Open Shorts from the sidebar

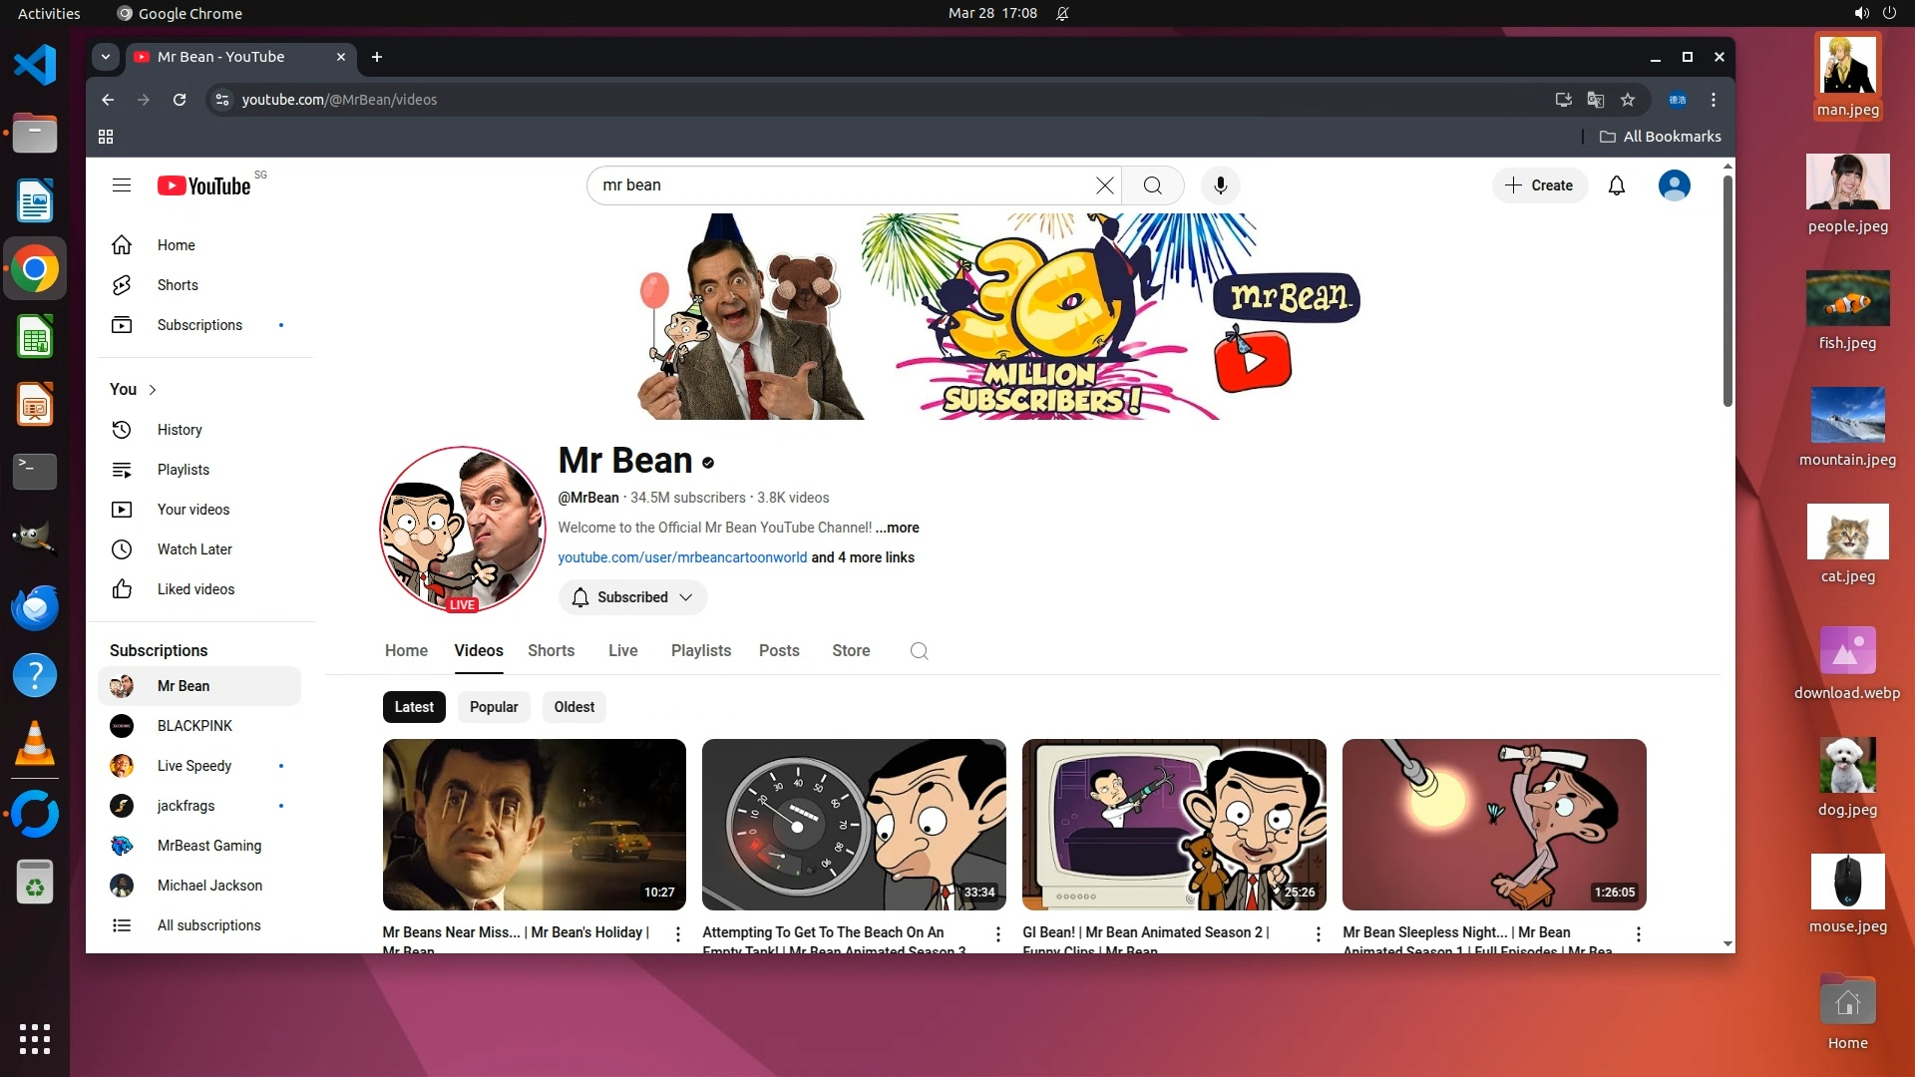178,285
